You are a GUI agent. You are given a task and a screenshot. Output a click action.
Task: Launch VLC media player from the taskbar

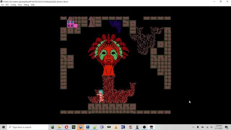[116, 127]
